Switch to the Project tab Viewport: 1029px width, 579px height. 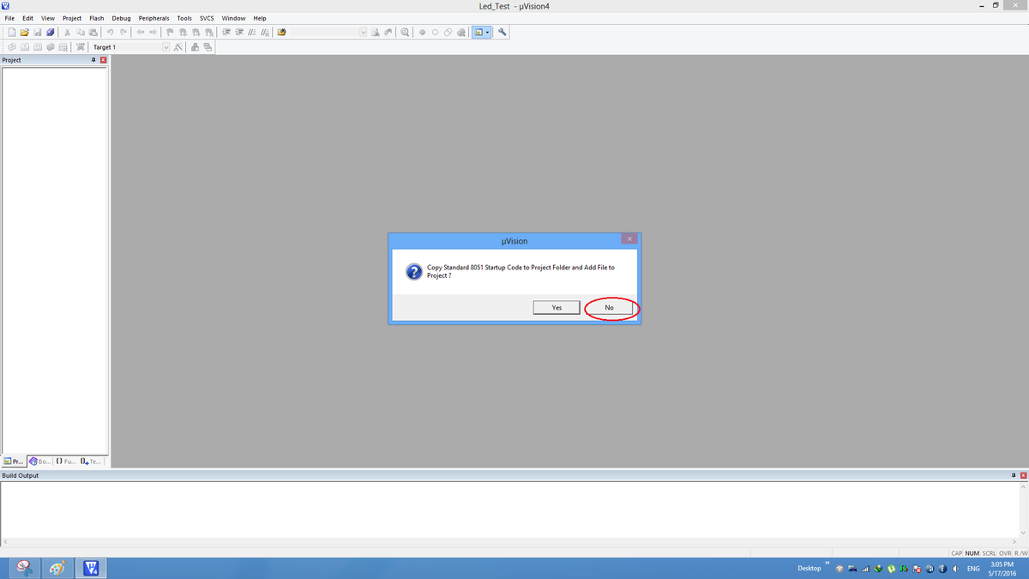[14, 461]
